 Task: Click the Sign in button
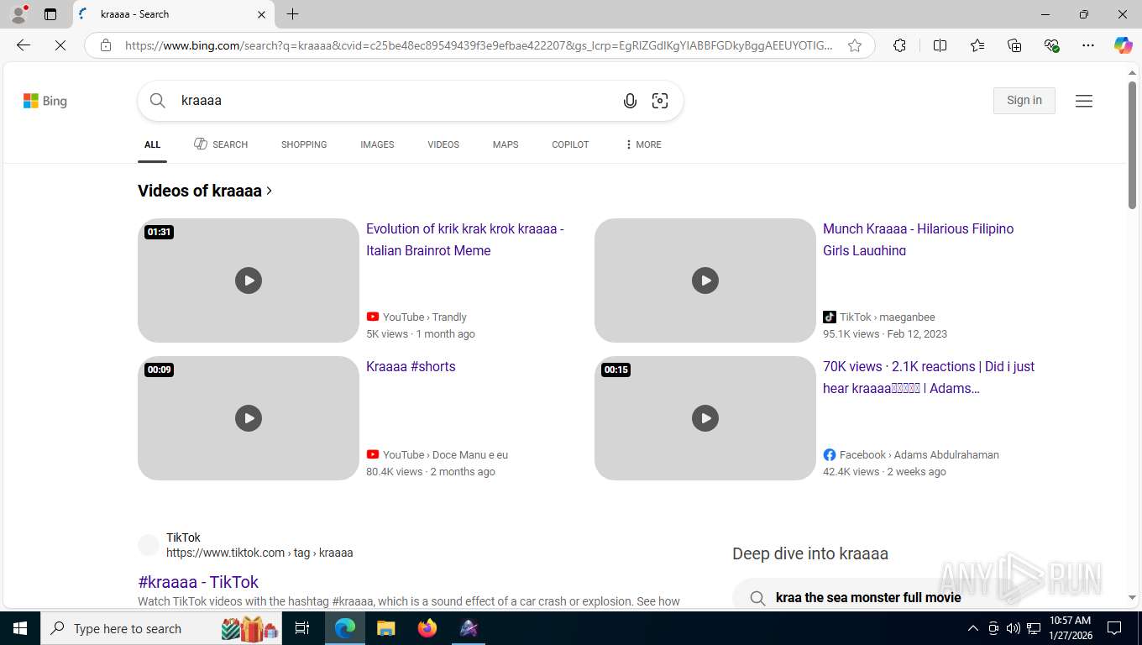point(1024,100)
